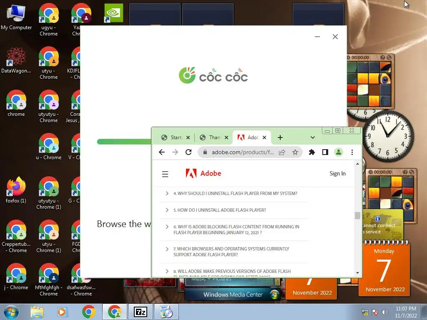This screenshot has height=320, width=427.
Task: Select the hfthfghfgh - Chrome shortcut
Action: point(49,280)
